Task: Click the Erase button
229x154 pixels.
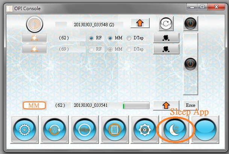Action: pyautogui.click(x=191, y=105)
